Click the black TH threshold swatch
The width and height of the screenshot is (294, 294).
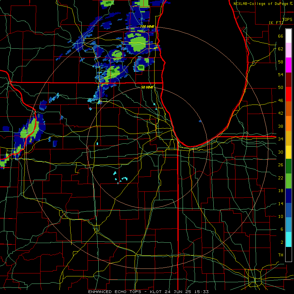click(x=288, y=254)
